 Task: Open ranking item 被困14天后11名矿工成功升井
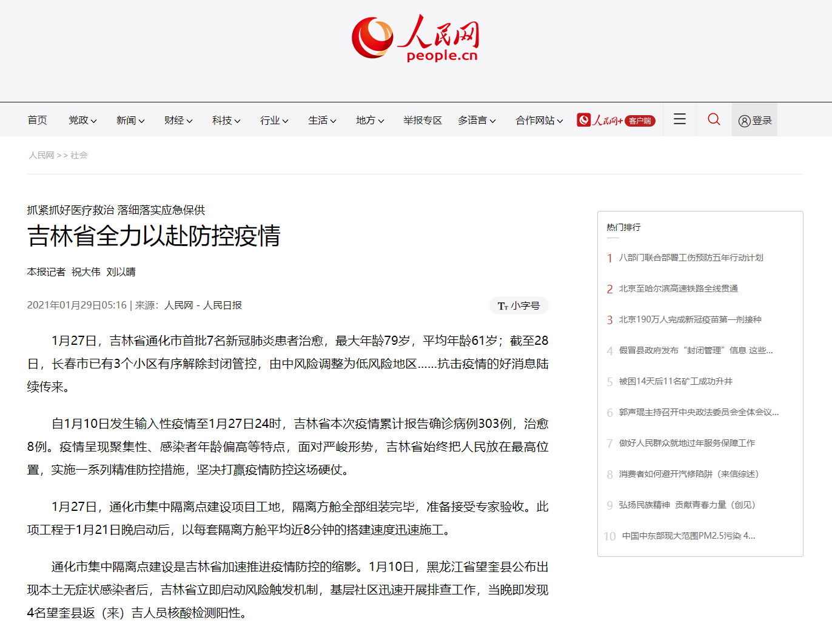676,381
